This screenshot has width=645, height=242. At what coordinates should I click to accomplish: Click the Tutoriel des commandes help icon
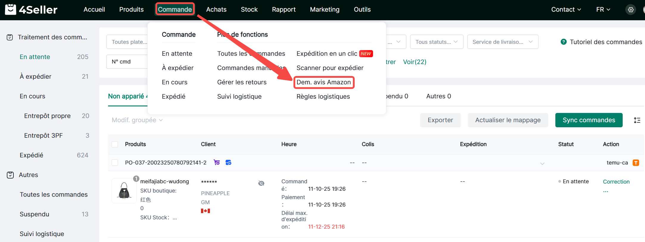pos(563,42)
